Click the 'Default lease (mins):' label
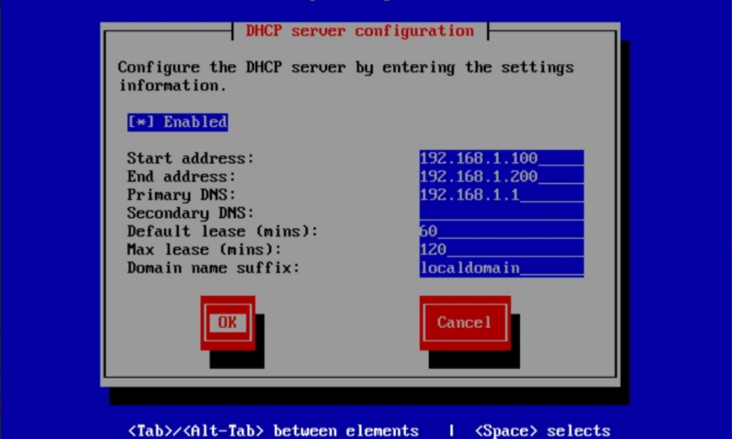Viewport: 732px width, 439px height. pyautogui.click(x=223, y=231)
